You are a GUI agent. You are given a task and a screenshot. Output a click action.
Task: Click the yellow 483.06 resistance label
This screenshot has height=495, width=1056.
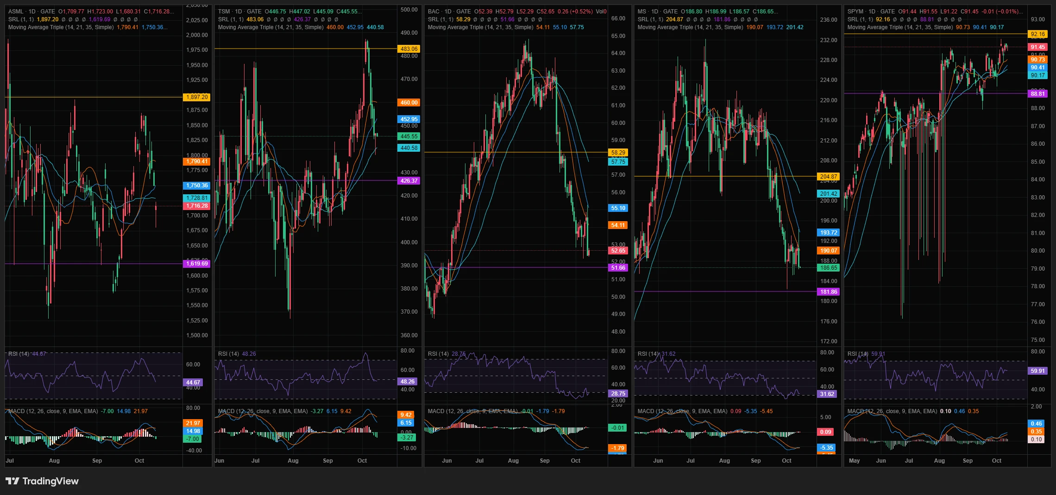[409, 49]
